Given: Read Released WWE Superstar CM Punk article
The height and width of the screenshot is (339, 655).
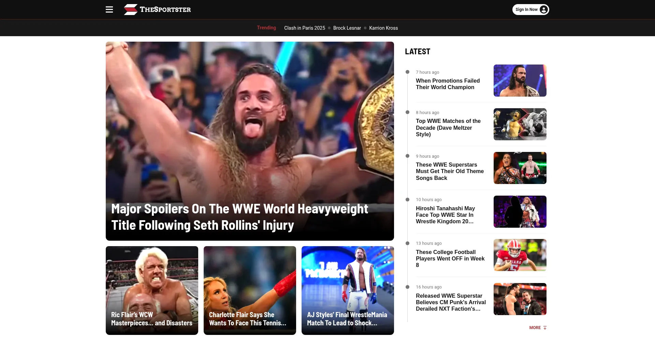Looking at the screenshot, I should click(x=450, y=302).
